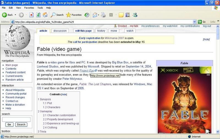
Task: Open the View menu
Action: click(x=18, y=8)
